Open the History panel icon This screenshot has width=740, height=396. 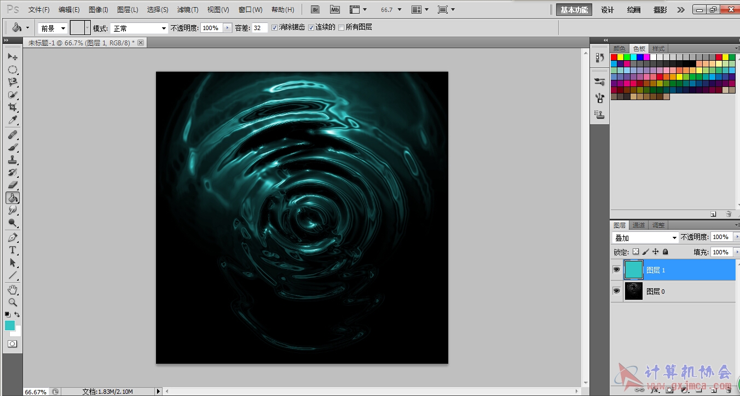click(600, 57)
